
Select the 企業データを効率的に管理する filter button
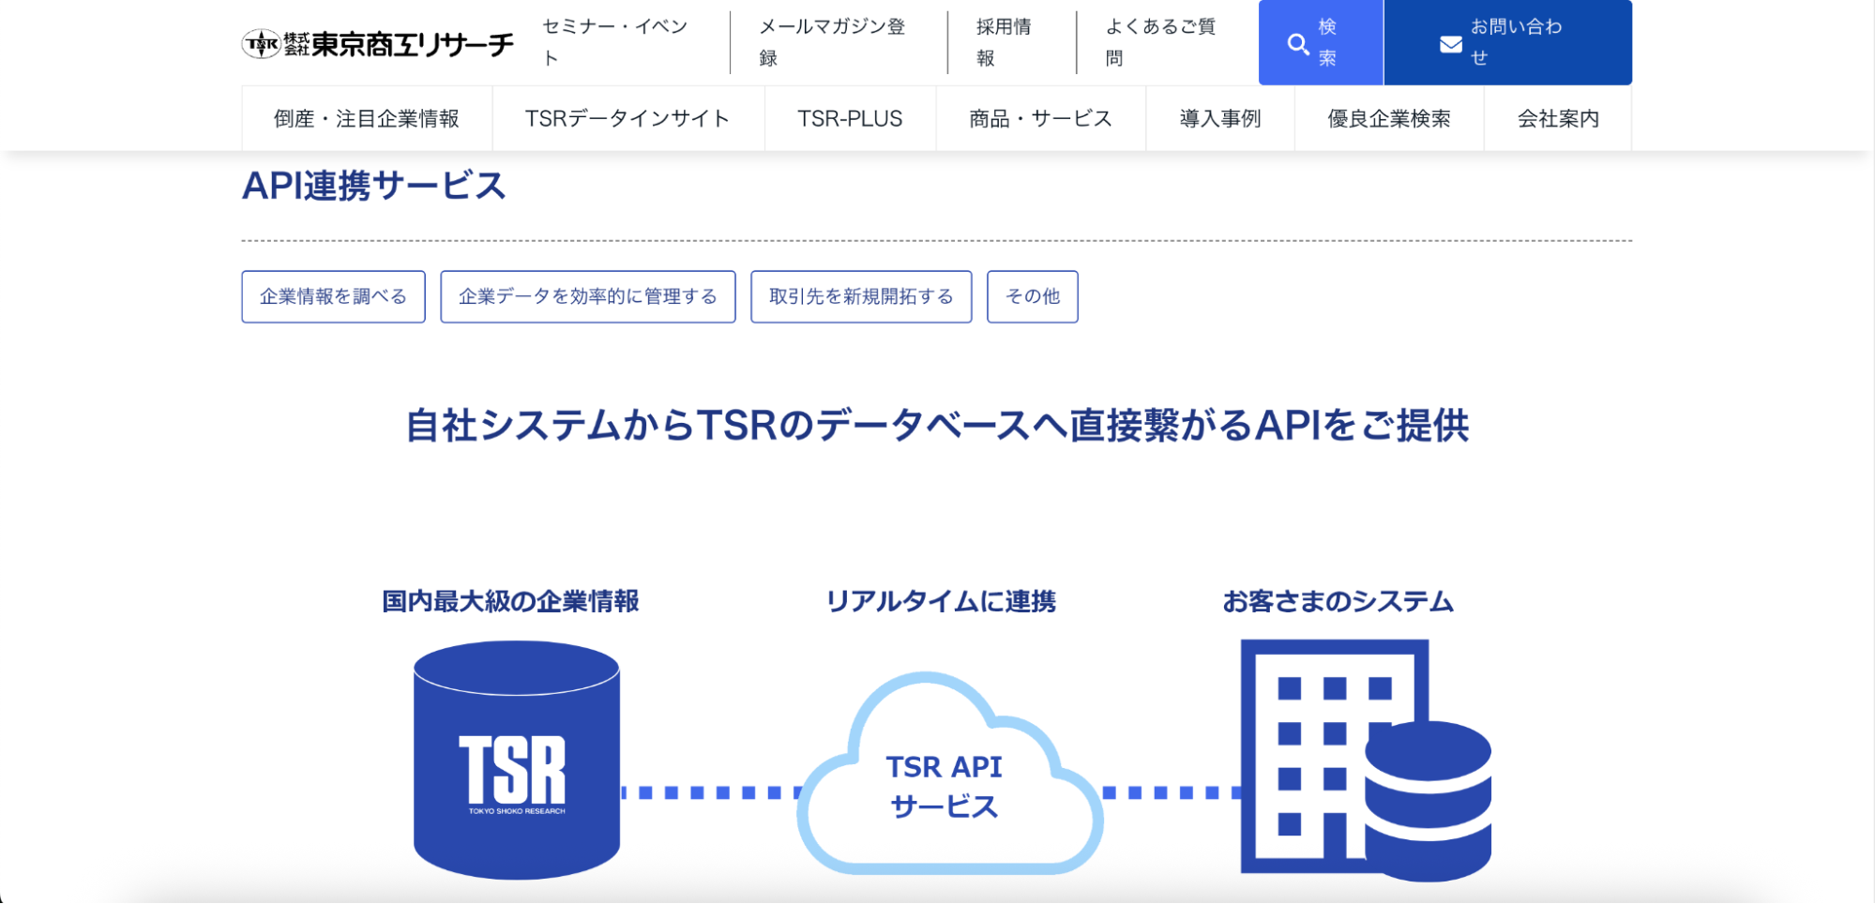588,296
